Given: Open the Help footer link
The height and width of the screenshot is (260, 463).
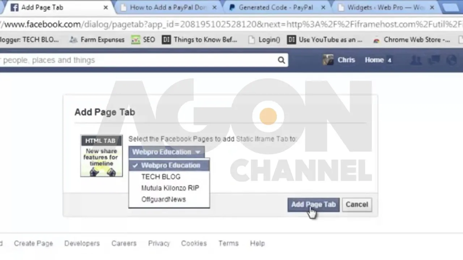Looking at the screenshot, I should coord(257,243).
